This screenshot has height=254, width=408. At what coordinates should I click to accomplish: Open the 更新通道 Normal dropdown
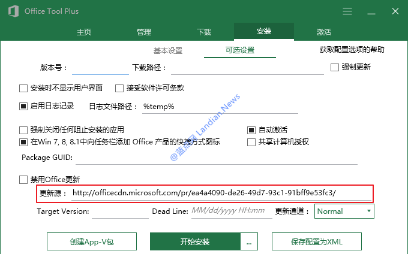[344, 211]
